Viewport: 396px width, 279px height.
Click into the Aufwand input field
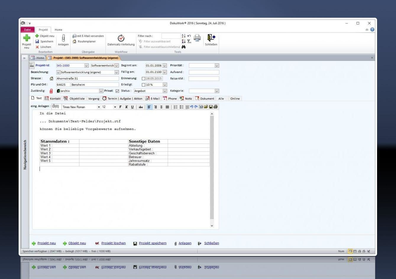click(204, 72)
